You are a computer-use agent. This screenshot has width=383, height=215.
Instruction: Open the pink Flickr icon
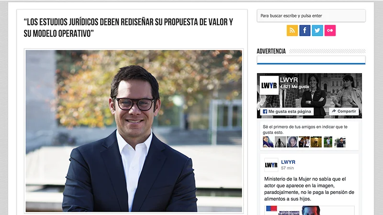pos(330,31)
